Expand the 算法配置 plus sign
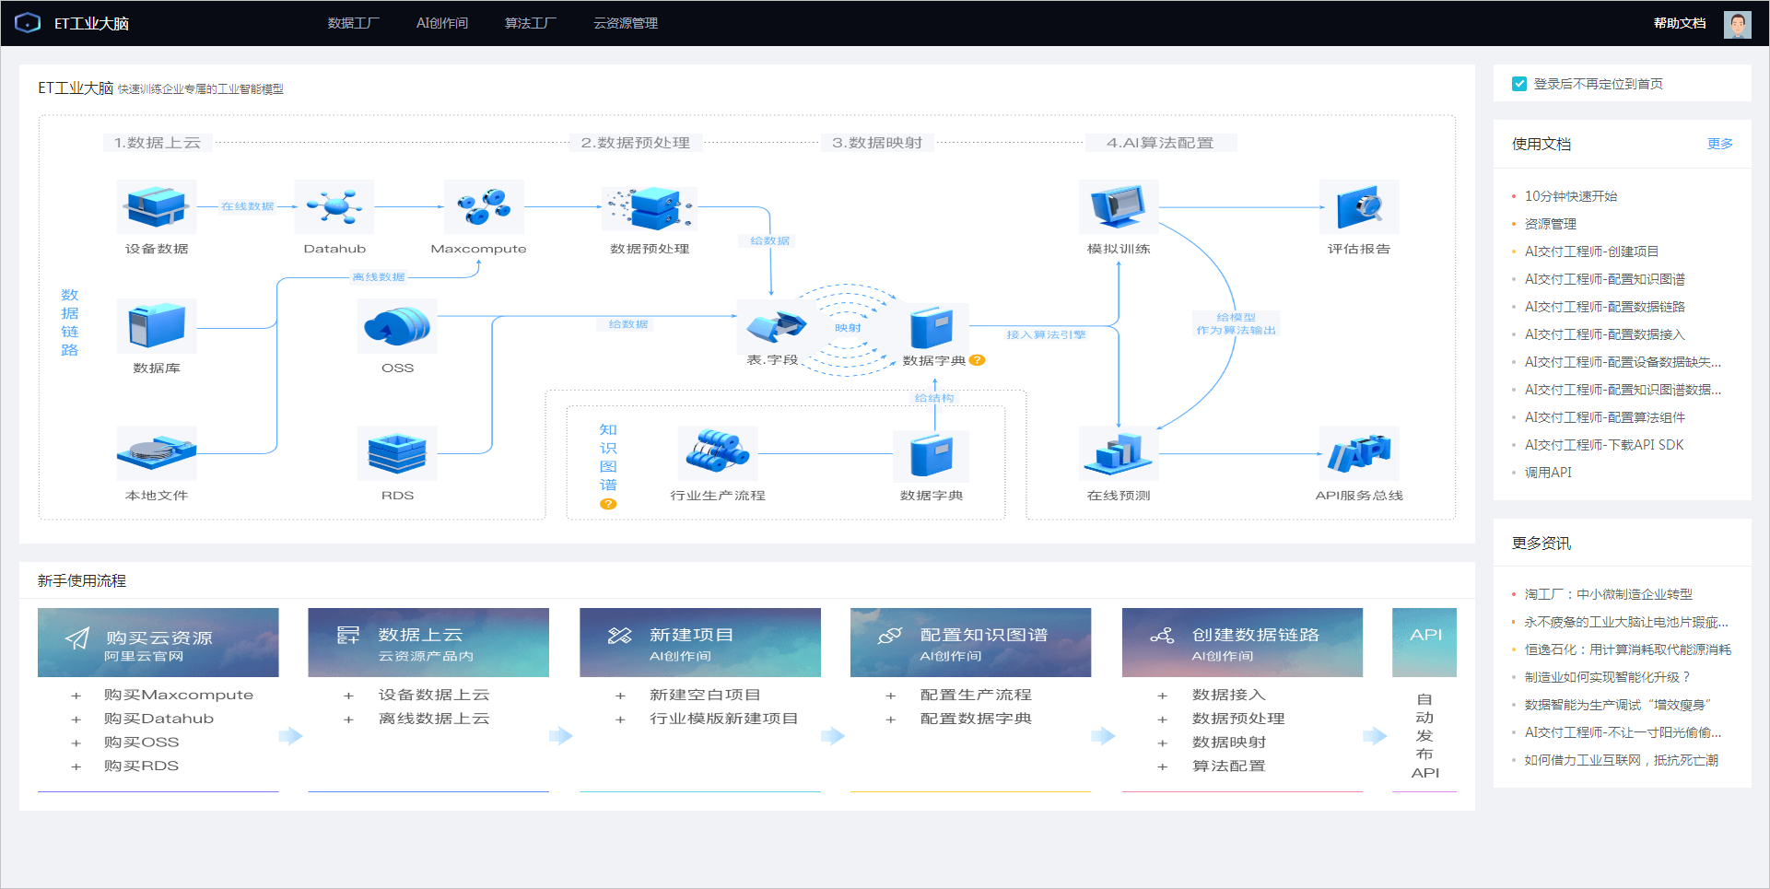 [1162, 766]
